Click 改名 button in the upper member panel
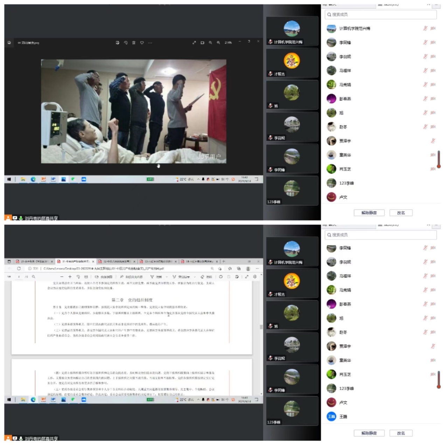 [x=401, y=213]
